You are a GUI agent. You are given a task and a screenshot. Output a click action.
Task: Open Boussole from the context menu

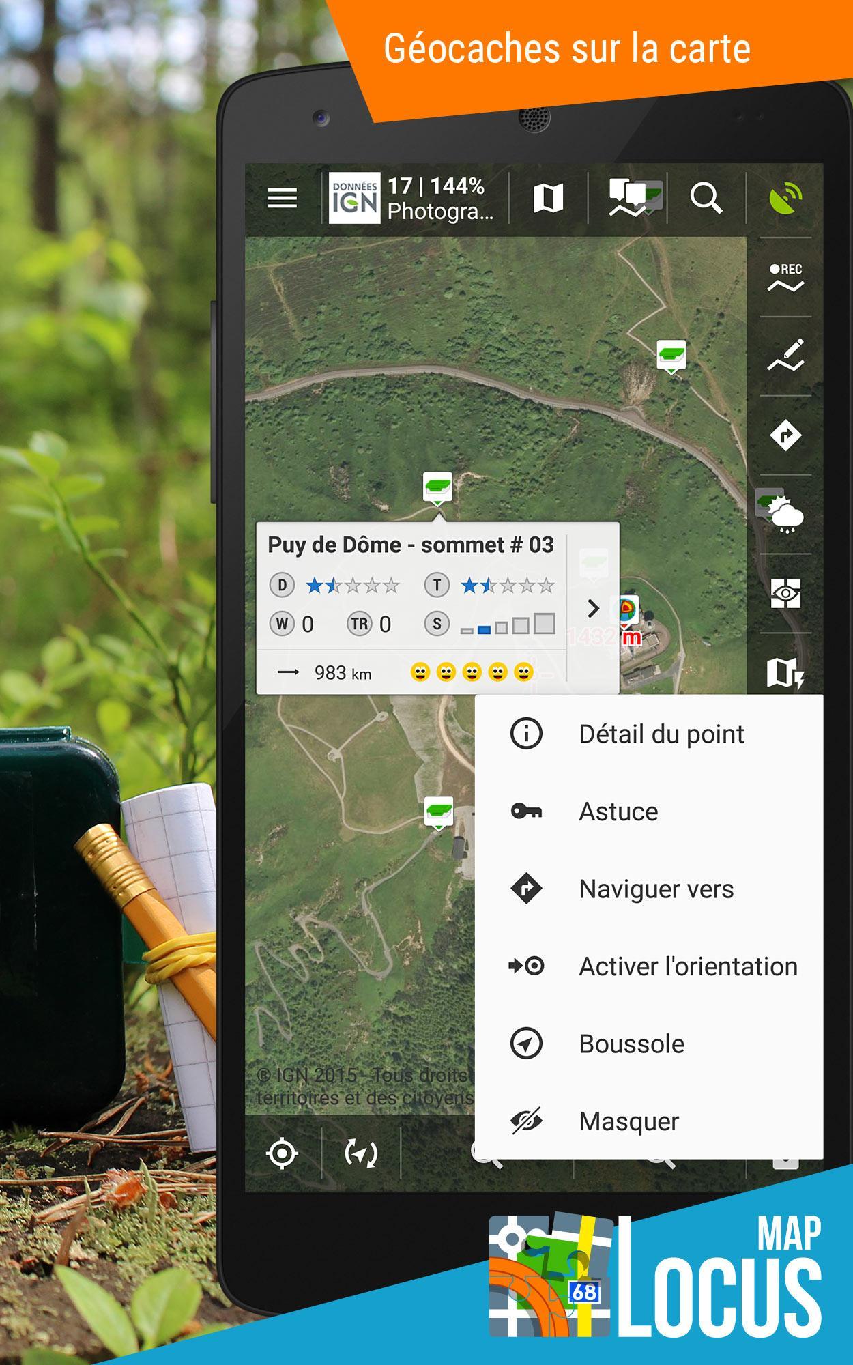tap(649, 1044)
